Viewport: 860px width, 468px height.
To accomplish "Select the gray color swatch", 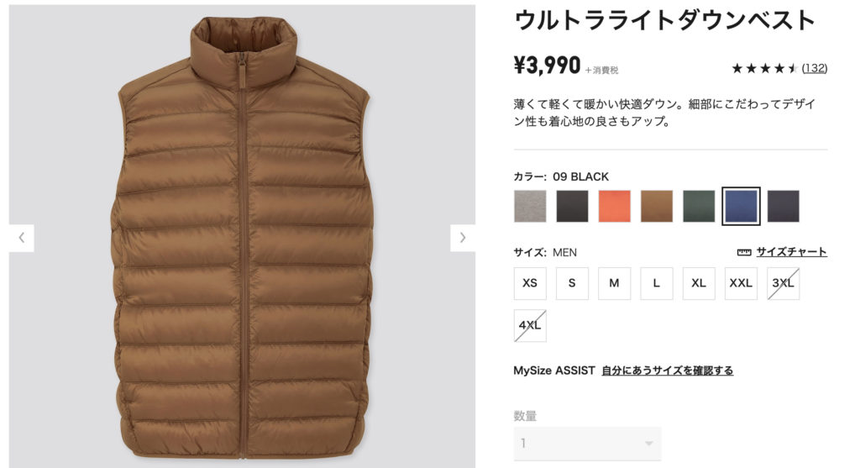I will 530,207.
